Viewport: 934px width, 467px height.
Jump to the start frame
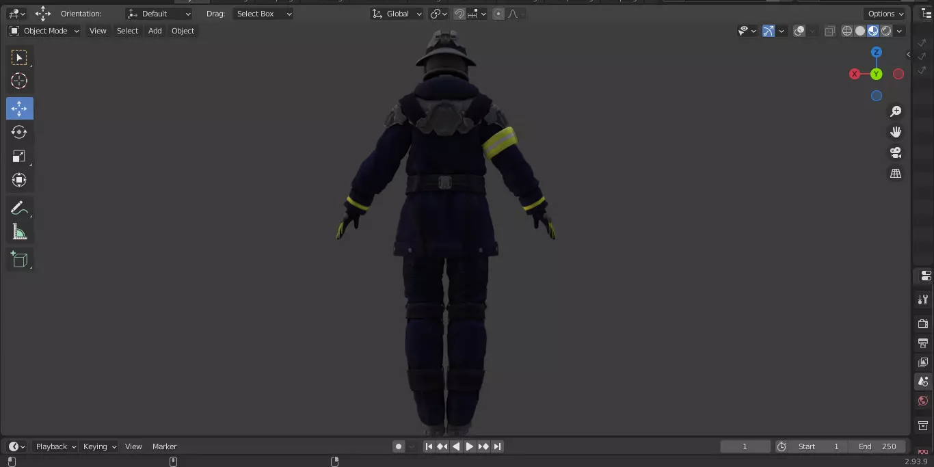click(429, 446)
